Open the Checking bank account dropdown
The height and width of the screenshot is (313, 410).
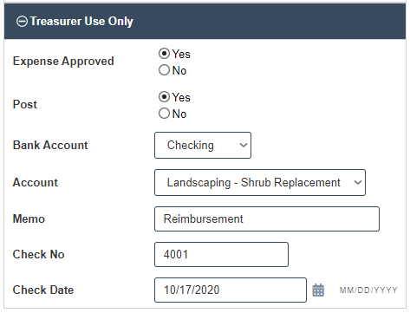click(x=203, y=145)
